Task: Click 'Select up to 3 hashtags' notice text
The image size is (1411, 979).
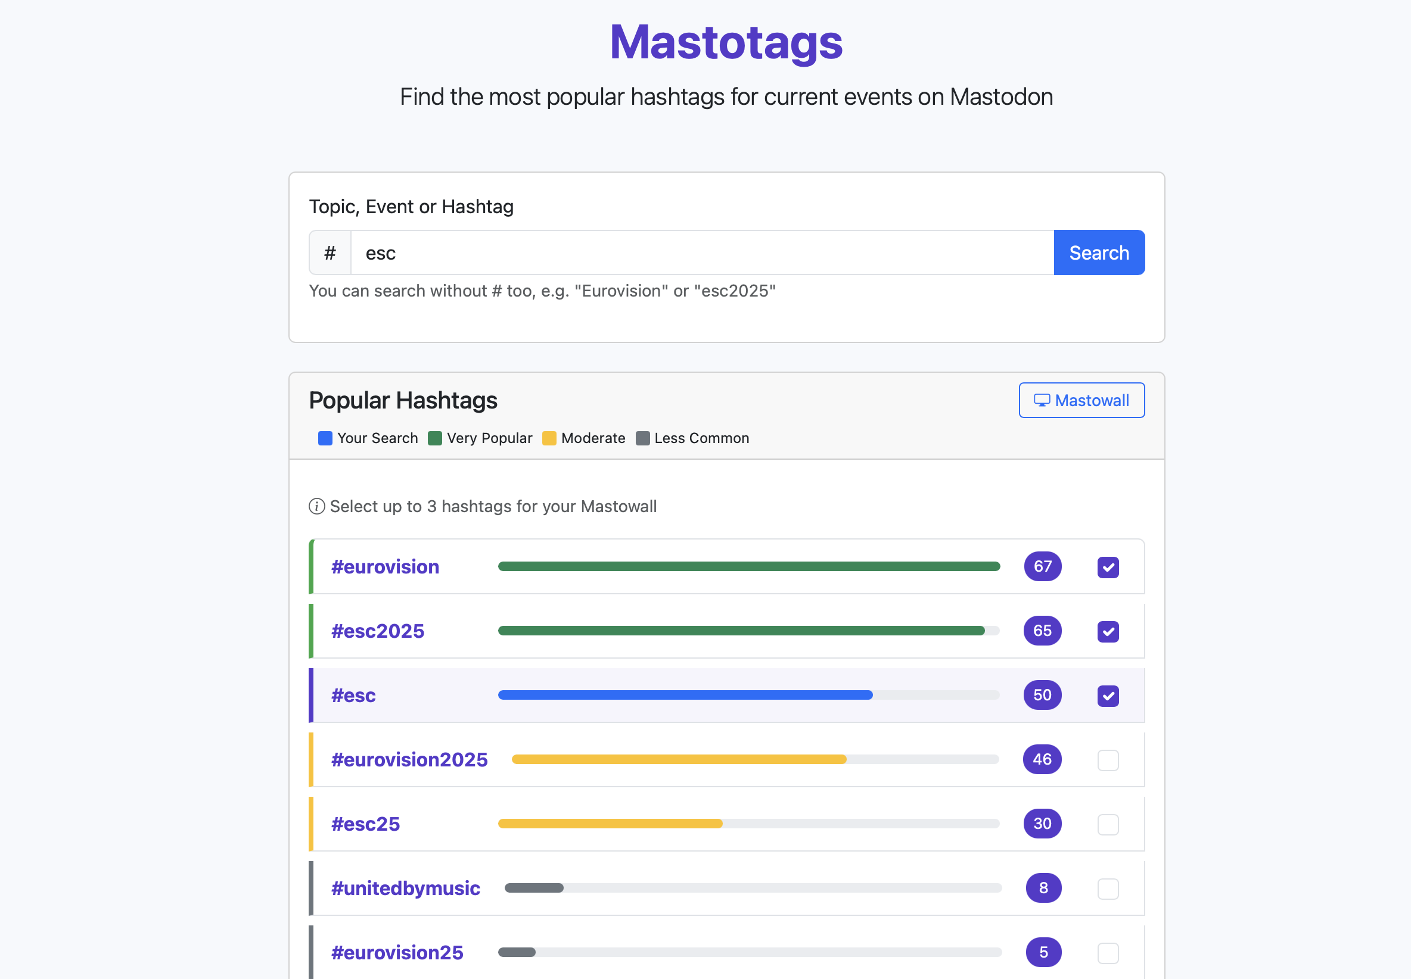Action: point(493,507)
